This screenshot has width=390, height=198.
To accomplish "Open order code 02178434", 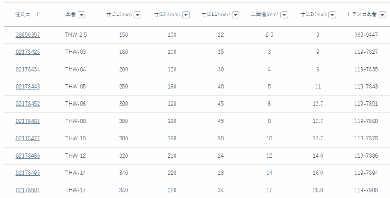I will (28, 69).
